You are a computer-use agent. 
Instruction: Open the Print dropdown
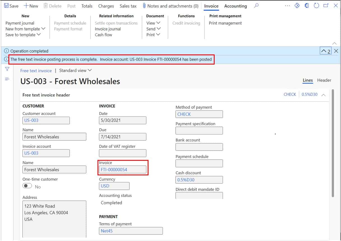click(154, 35)
